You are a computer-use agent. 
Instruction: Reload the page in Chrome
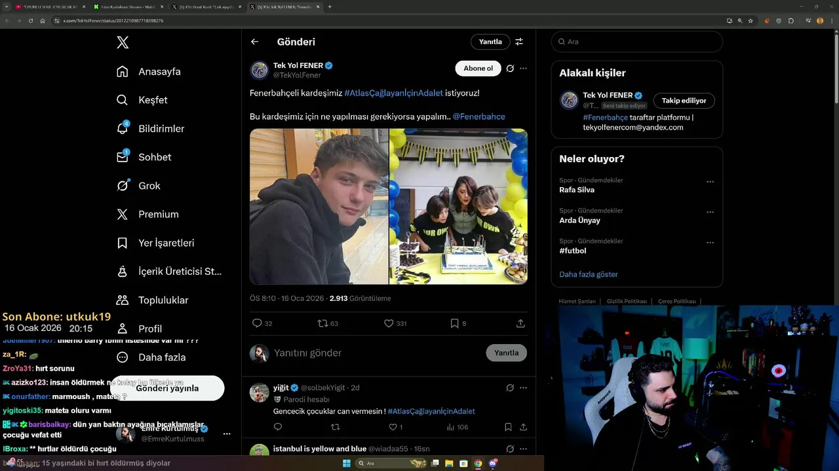(31, 21)
